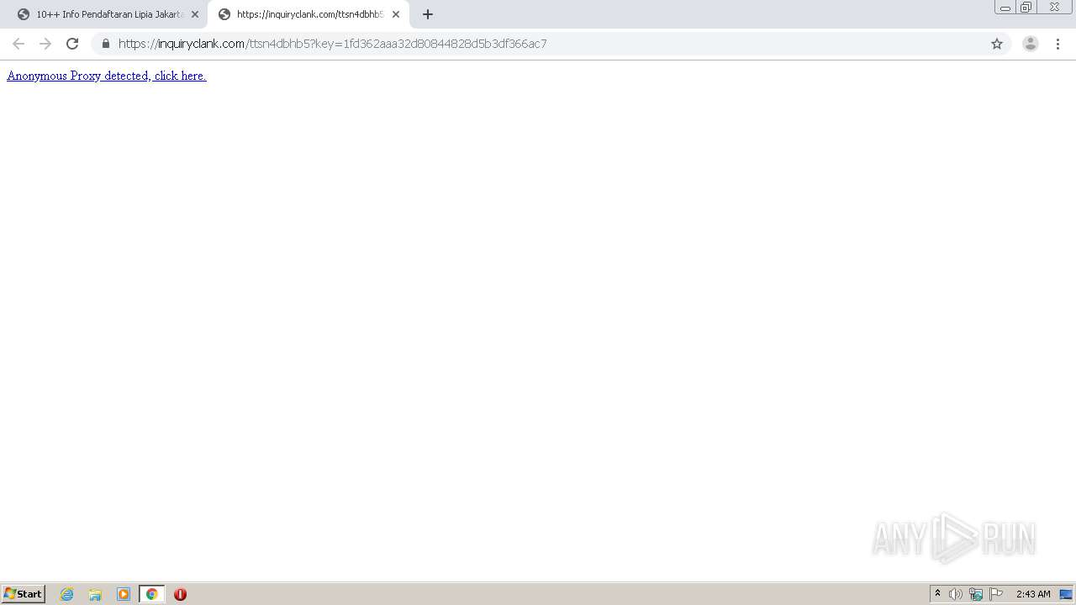1076x605 pixels.
Task: Restore down the Chrome window
Action: 1026,7
